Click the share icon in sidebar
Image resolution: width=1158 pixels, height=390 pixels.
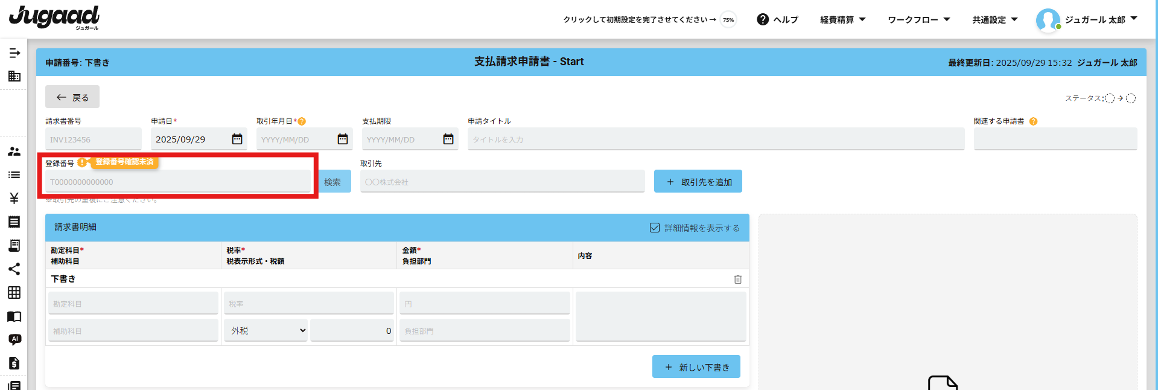(x=14, y=269)
